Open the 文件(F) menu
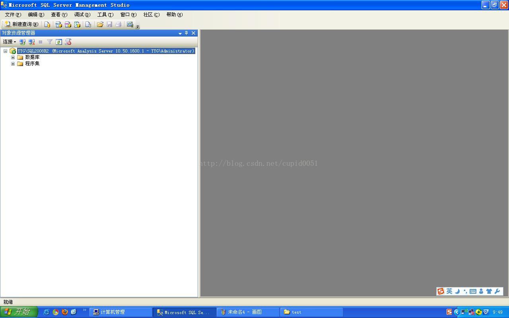This screenshot has height=318, width=509. [x=13, y=15]
